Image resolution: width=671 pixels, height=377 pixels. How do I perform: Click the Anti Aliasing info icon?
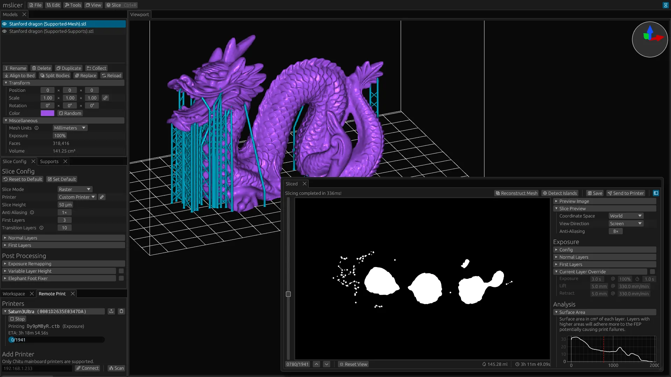tap(32, 213)
